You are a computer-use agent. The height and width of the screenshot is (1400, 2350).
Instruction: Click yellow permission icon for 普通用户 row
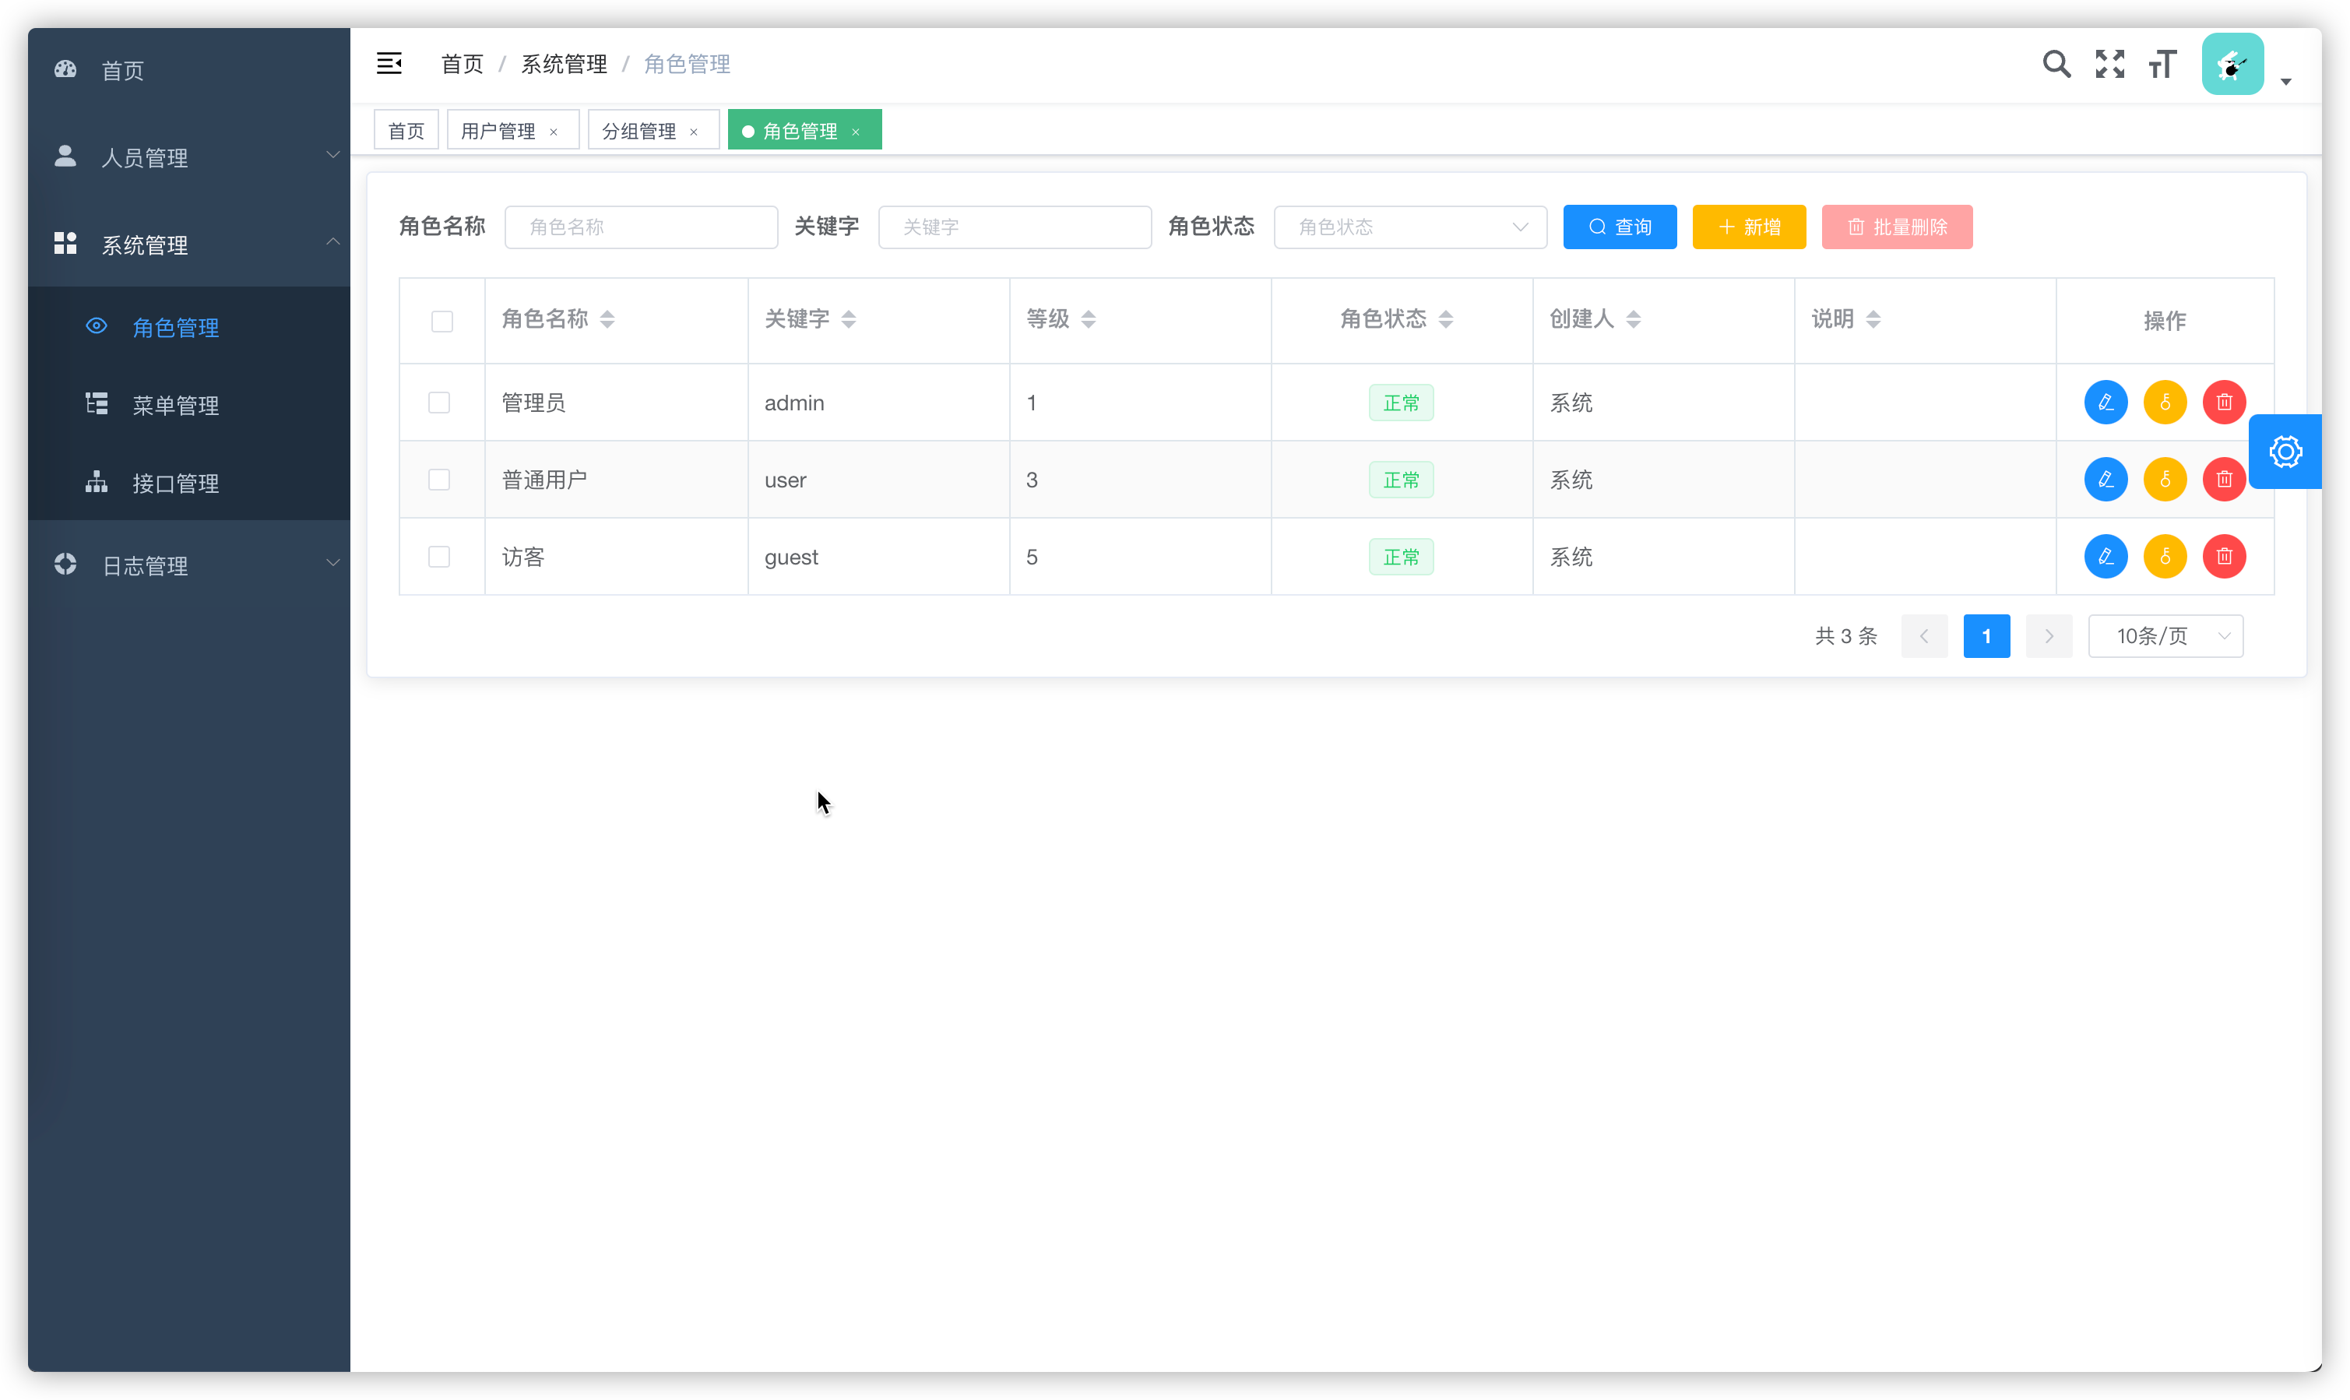[2164, 480]
